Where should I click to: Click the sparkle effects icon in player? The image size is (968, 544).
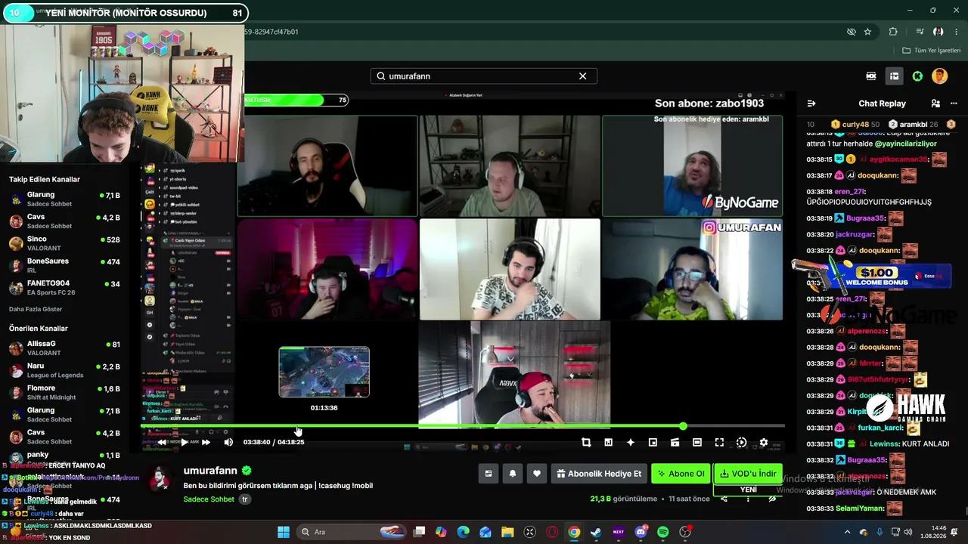point(630,442)
